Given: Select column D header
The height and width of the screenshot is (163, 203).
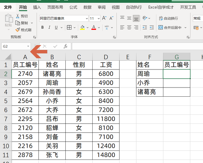Looking at the screenshot, I should click(x=106, y=57).
